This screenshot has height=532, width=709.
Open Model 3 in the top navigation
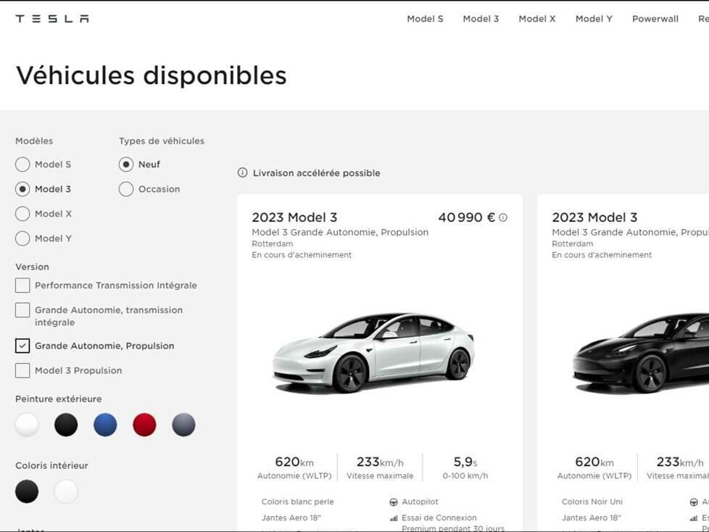pyautogui.click(x=481, y=19)
